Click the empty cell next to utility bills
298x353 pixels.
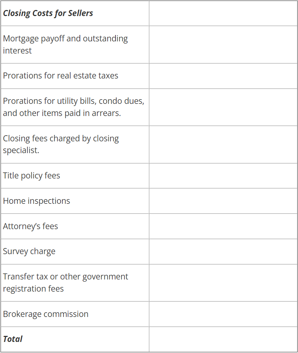(223, 107)
